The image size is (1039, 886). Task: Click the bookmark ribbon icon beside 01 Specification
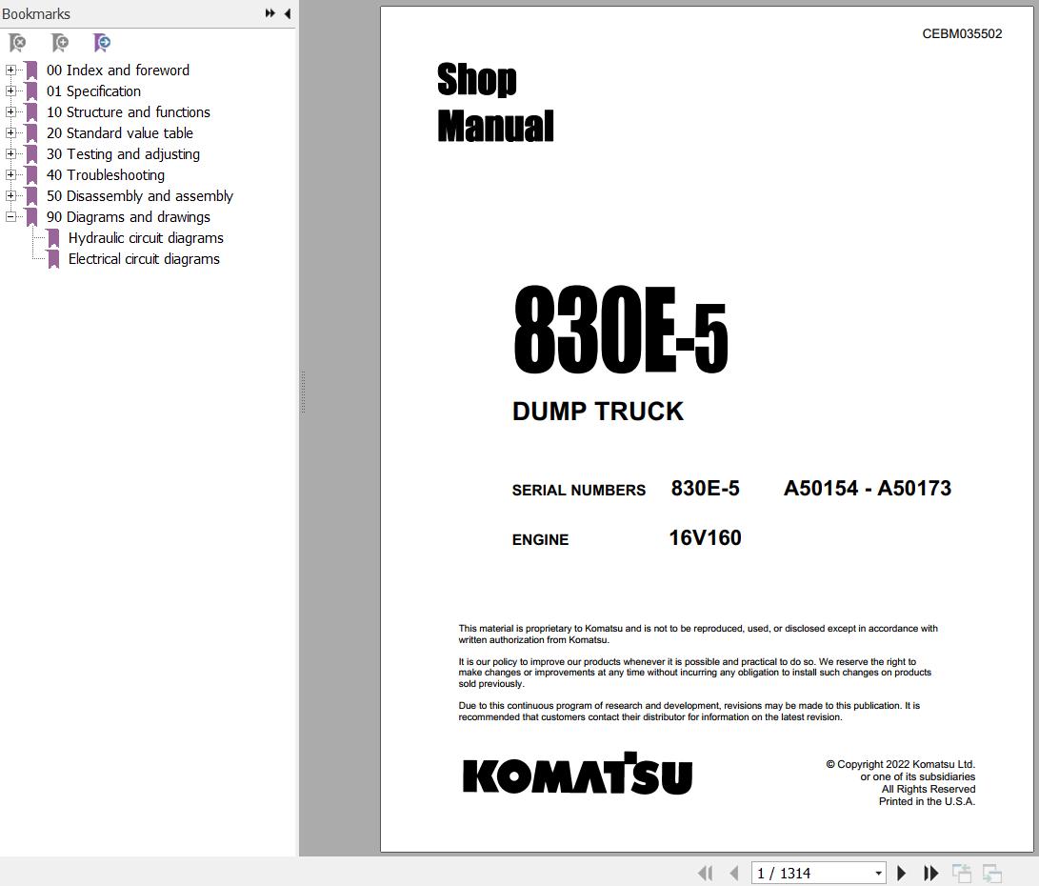point(31,91)
